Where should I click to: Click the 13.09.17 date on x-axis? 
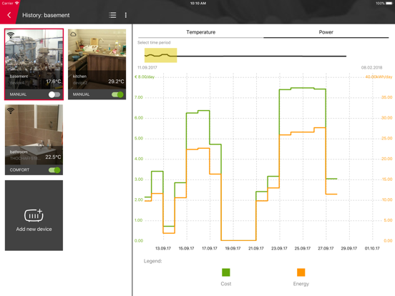[x=163, y=248]
